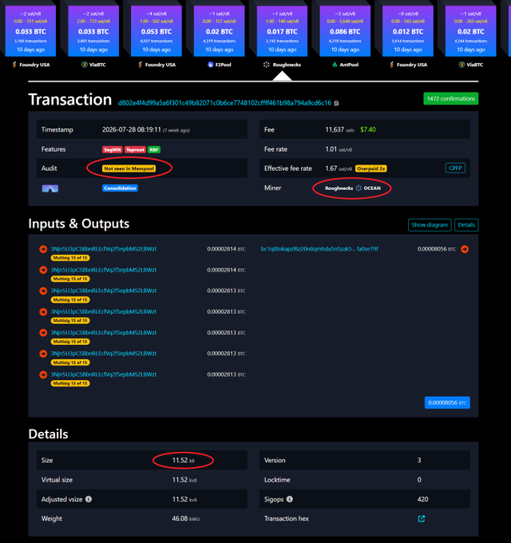Copy the transaction ID with the clipboard icon

coord(336,103)
